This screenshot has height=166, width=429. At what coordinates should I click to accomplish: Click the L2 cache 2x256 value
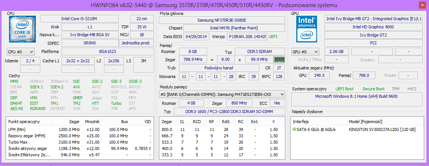(114, 61)
